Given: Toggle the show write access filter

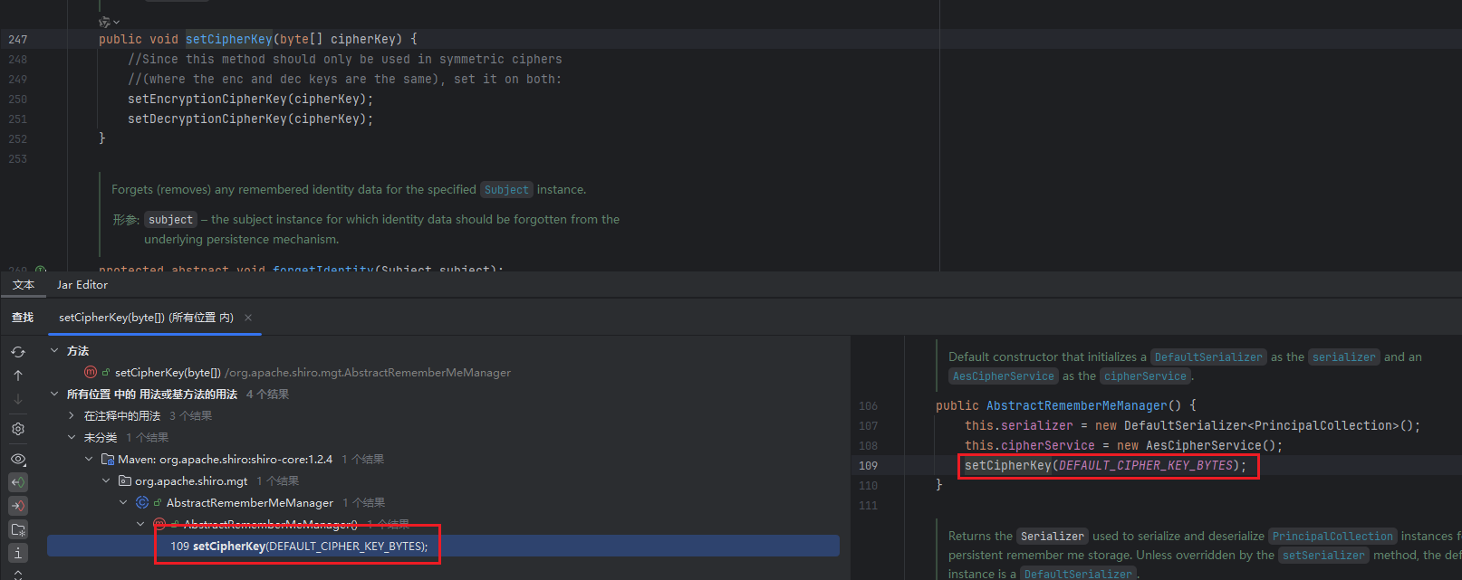Looking at the screenshot, I should (x=18, y=506).
